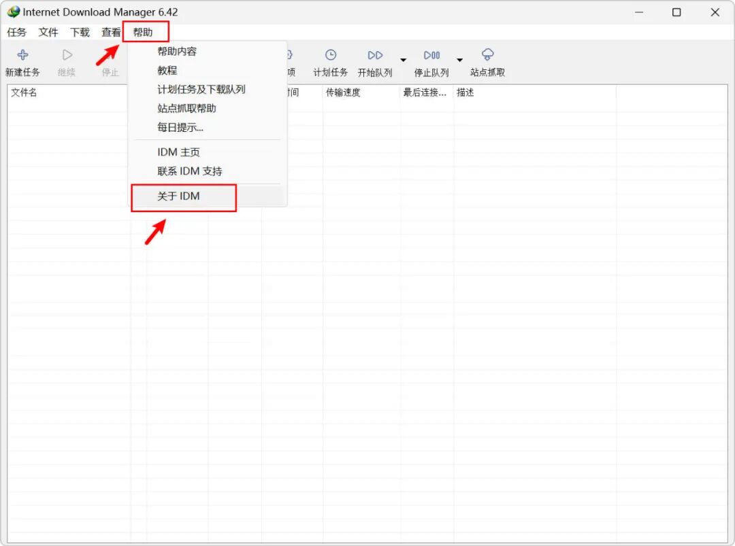Click the IDM logo in title bar
Viewport: 735px width, 546px height.
point(14,12)
